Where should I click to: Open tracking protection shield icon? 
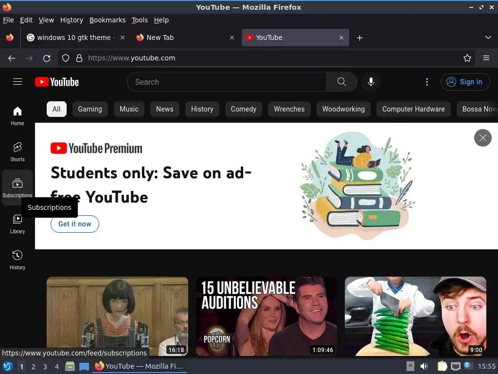click(66, 58)
